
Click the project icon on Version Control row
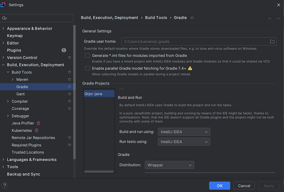pos(69,58)
